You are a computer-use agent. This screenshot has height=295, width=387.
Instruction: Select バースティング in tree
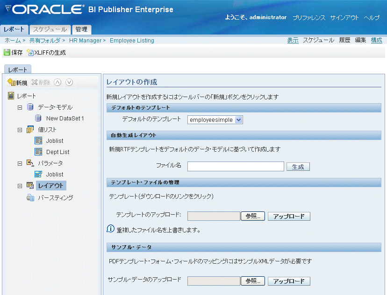coord(56,197)
